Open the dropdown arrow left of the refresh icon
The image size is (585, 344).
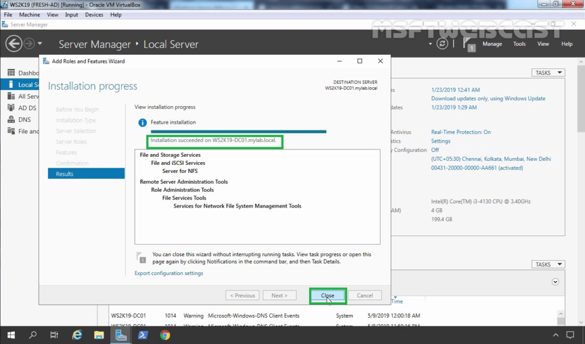[430, 44]
